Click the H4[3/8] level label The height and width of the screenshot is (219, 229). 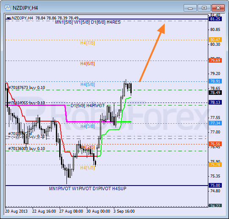pos(88,126)
